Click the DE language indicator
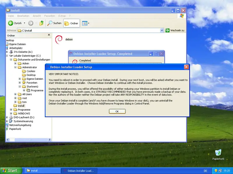The image size is (233, 174). coord(205,171)
